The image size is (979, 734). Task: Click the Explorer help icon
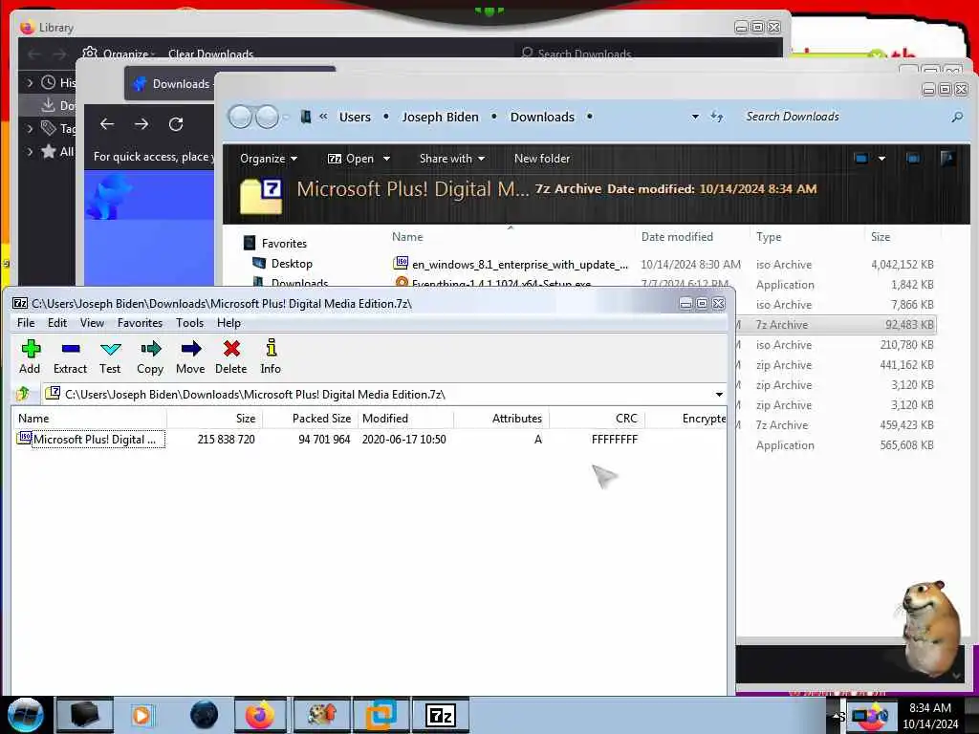coord(947,159)
